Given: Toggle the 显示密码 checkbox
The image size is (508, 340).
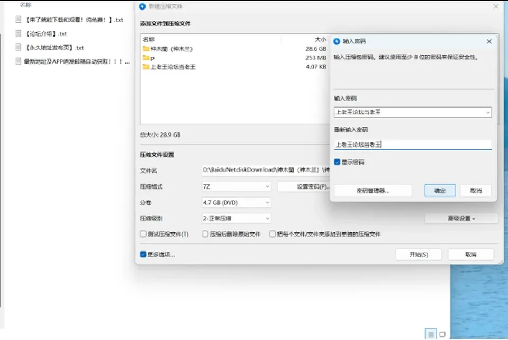Looking at the screenshot, I should click(x=337, y=162).
